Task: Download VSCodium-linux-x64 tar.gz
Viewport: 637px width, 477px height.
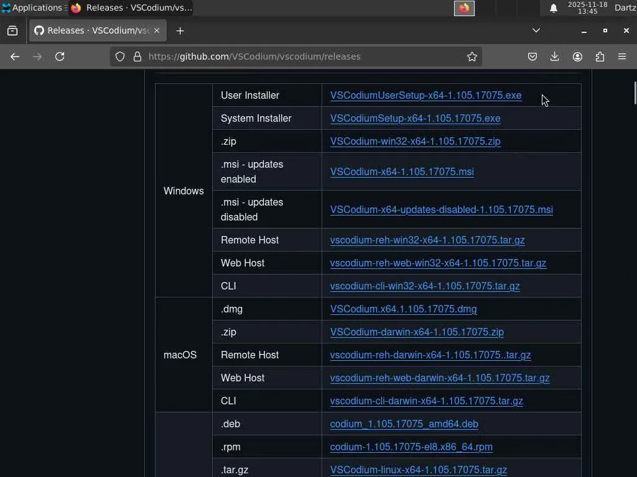Action: (419, 470)
